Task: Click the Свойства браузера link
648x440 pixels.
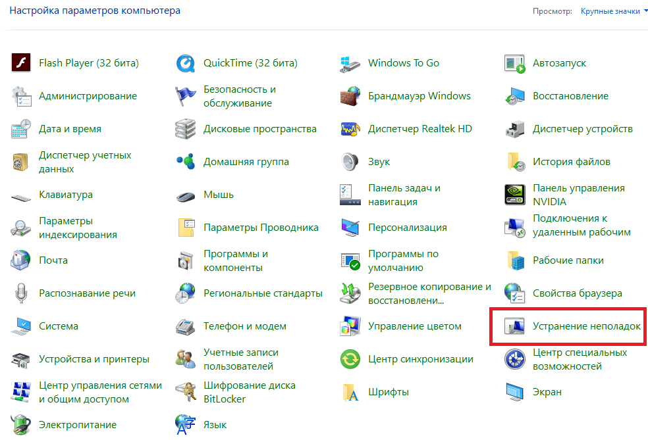Action: click(x=577, y=293)
